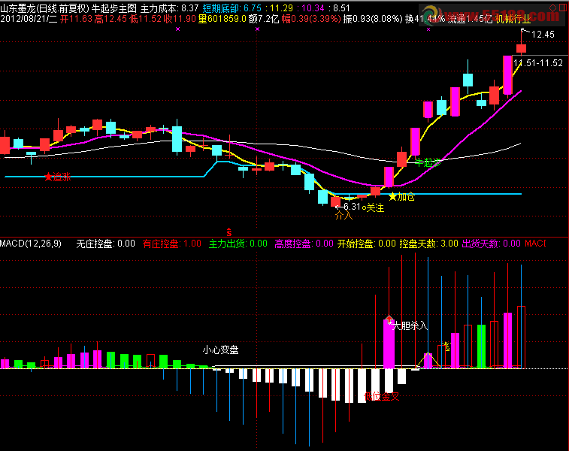
Task: Click the 控盘天数: 3.00 readout
Action: [x=429, y=244]
